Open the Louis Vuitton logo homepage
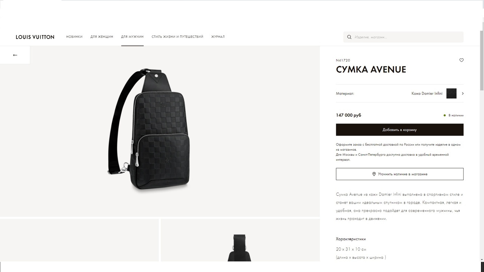Viewport: 484px width, 272px height. tap(35, 37)
